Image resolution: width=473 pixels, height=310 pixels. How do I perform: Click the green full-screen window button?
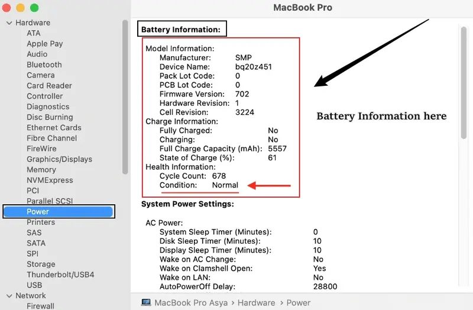(x=34, y=8)
